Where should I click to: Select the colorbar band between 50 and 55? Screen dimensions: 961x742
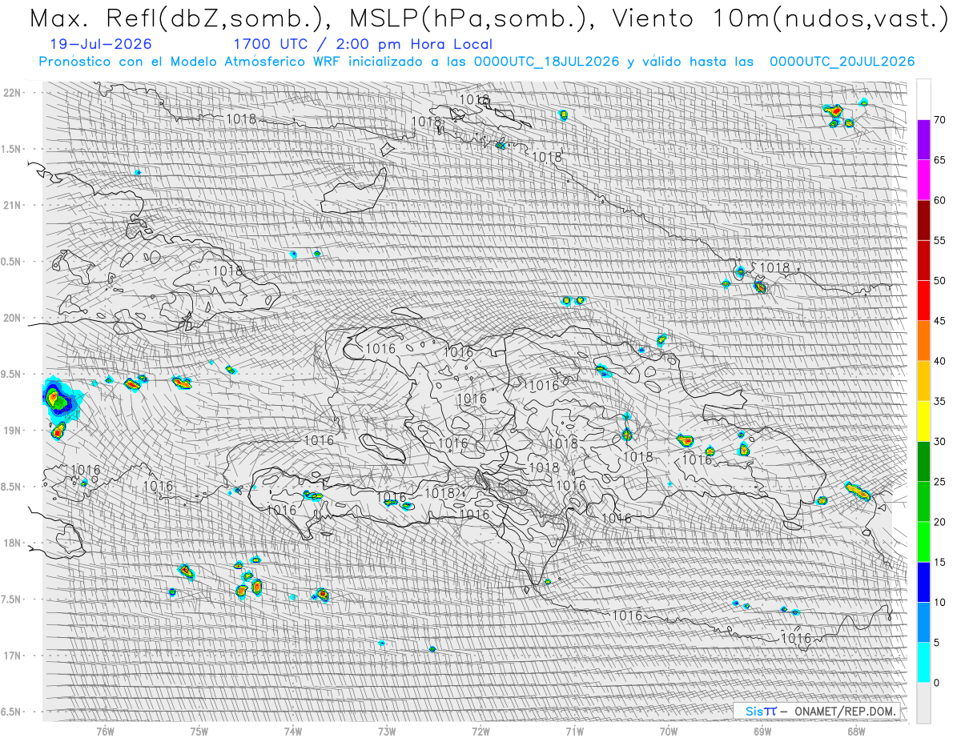(923, 260)
